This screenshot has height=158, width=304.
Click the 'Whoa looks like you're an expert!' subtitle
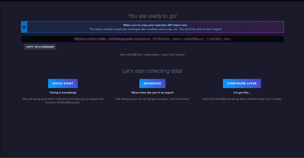click(x=152, y=92)
